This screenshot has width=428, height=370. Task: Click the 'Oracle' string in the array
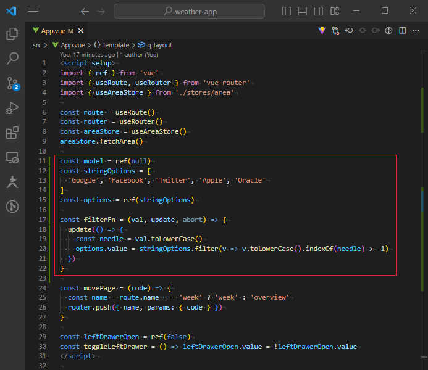[250, 180]
